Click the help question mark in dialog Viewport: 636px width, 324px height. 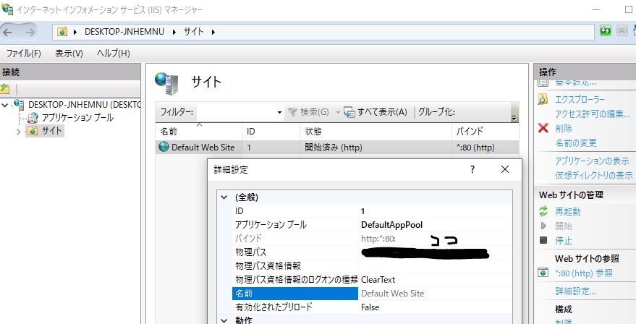pos(472,169)
